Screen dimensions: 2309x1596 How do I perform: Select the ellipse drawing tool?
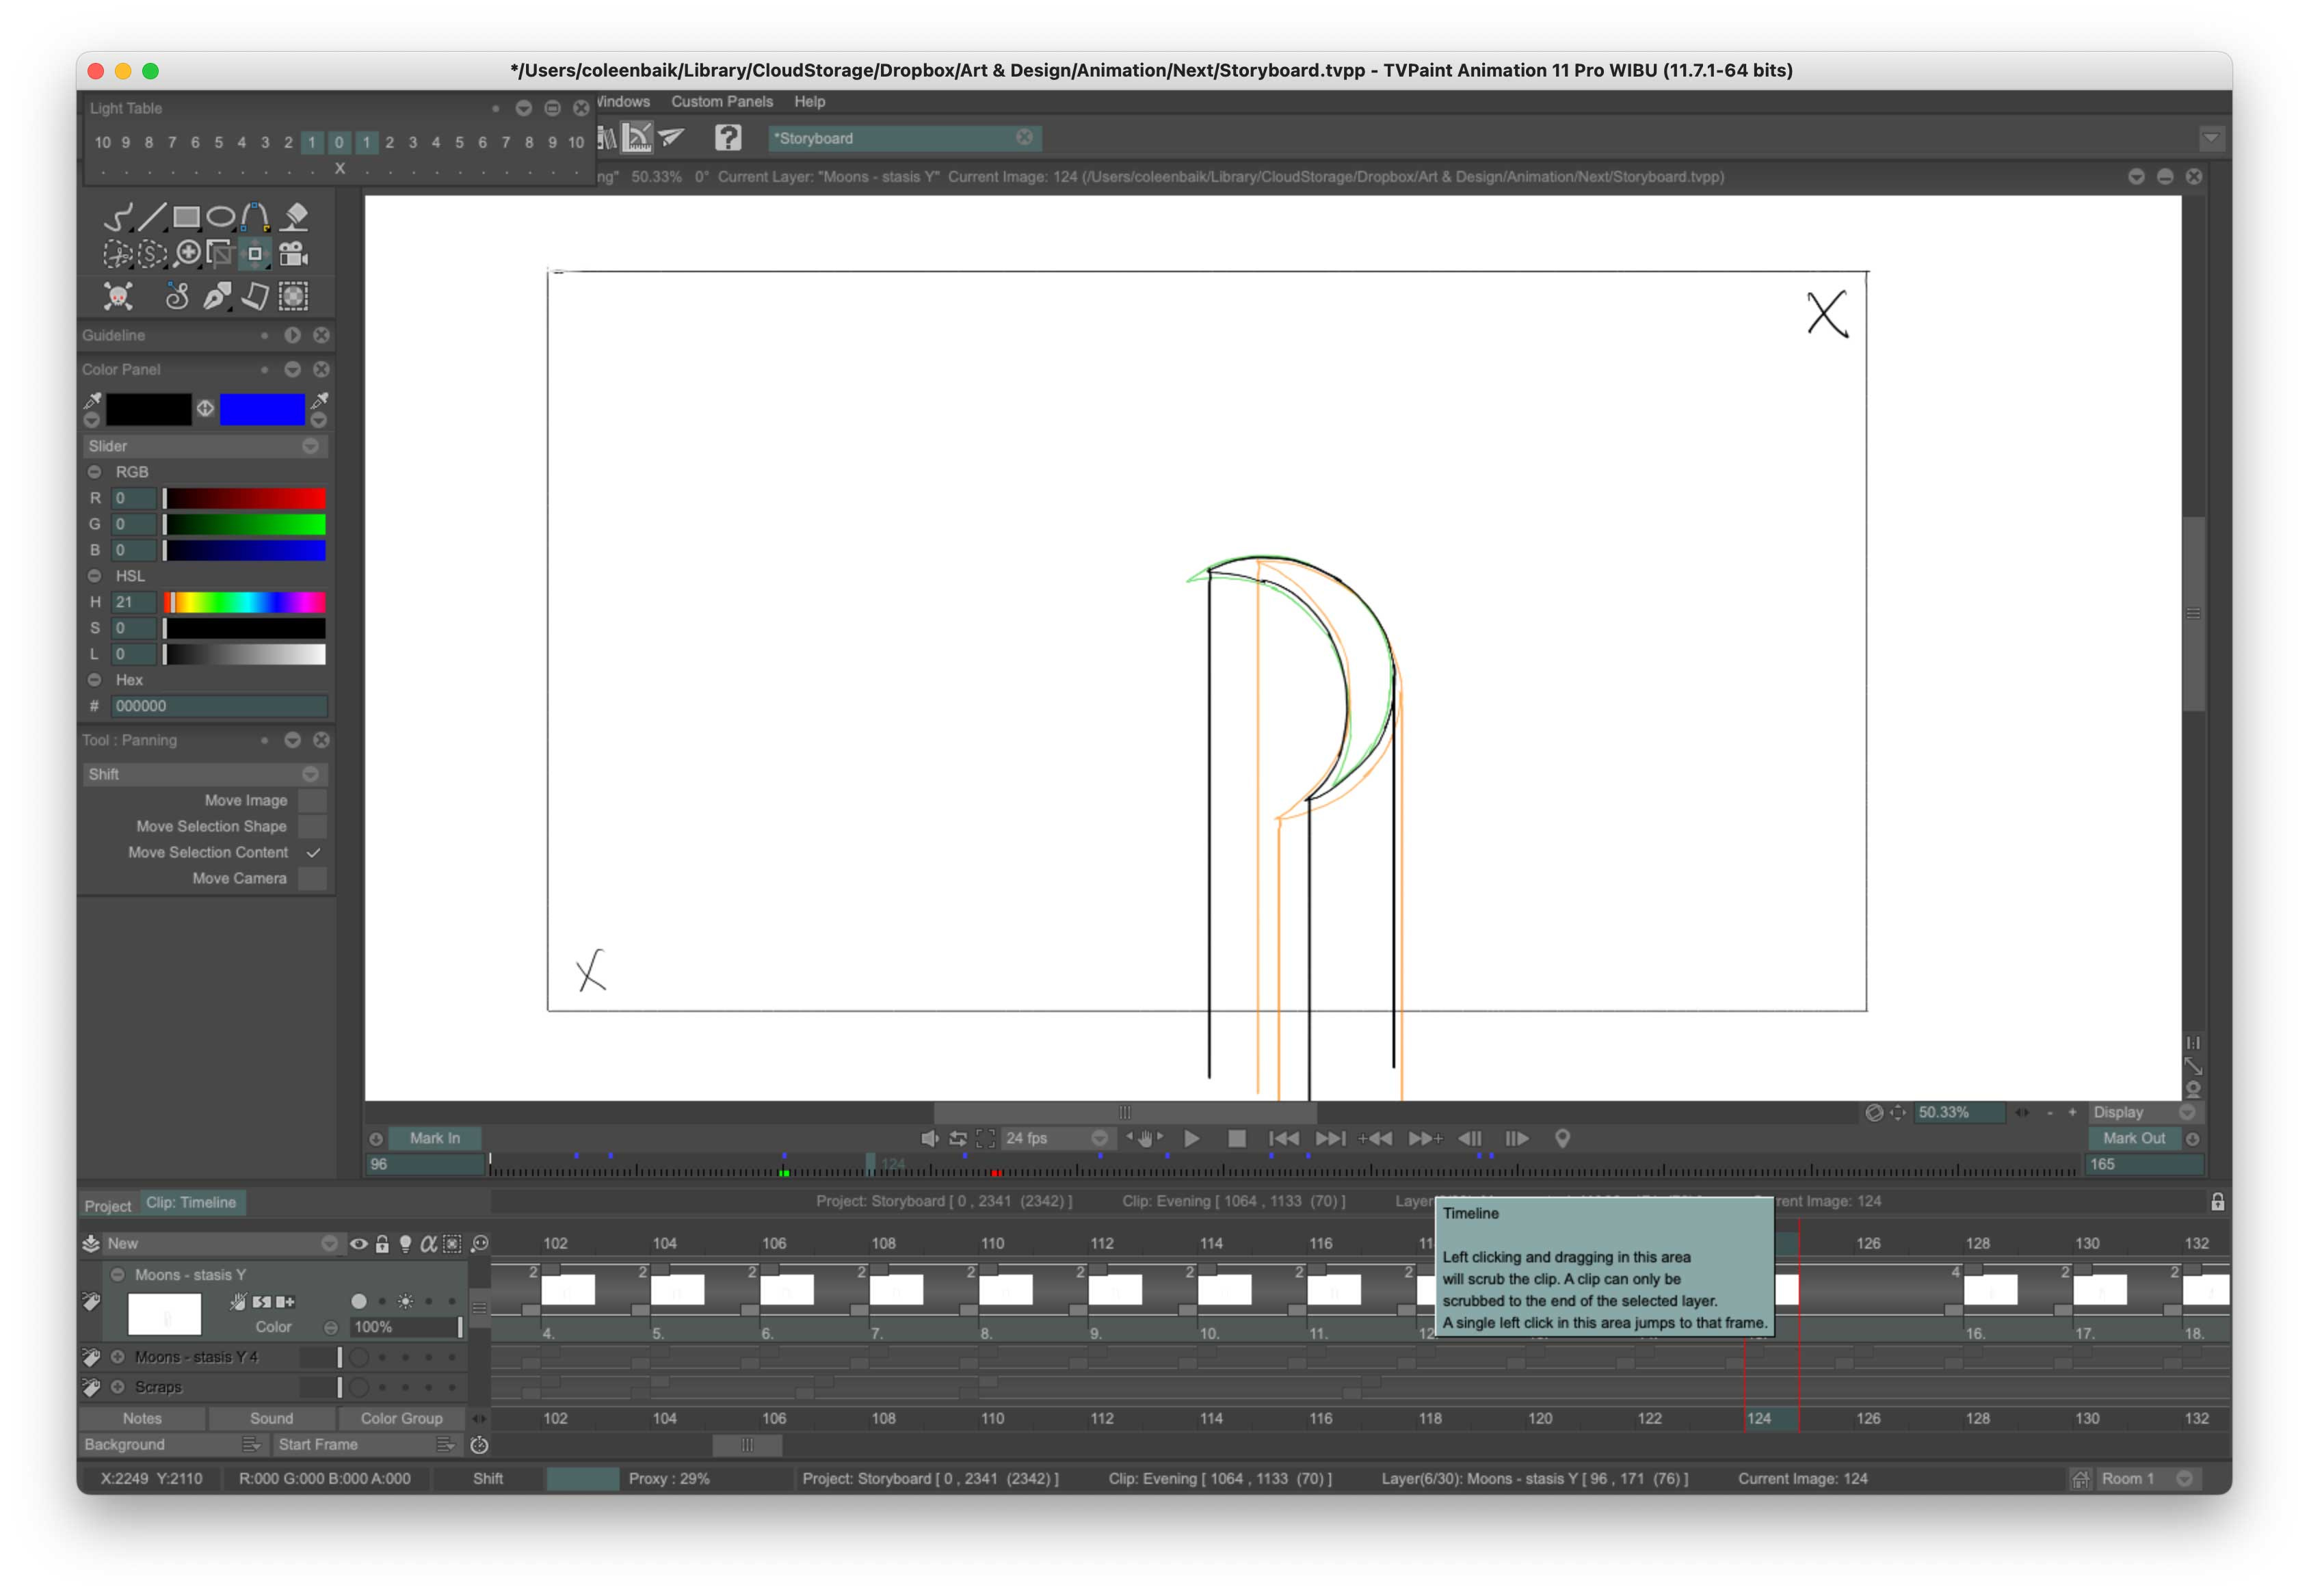221,216
